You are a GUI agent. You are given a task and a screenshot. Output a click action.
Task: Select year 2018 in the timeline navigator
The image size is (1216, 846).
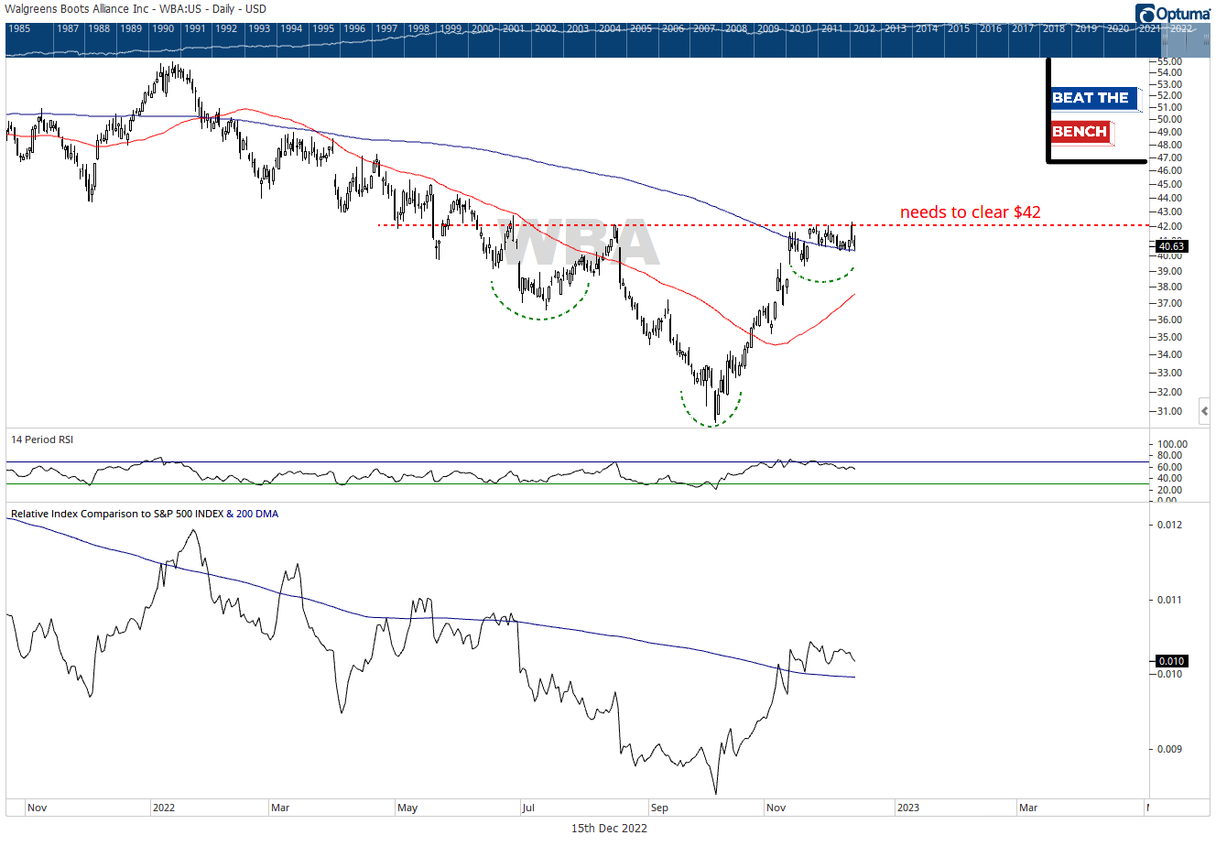[1054, 28]
